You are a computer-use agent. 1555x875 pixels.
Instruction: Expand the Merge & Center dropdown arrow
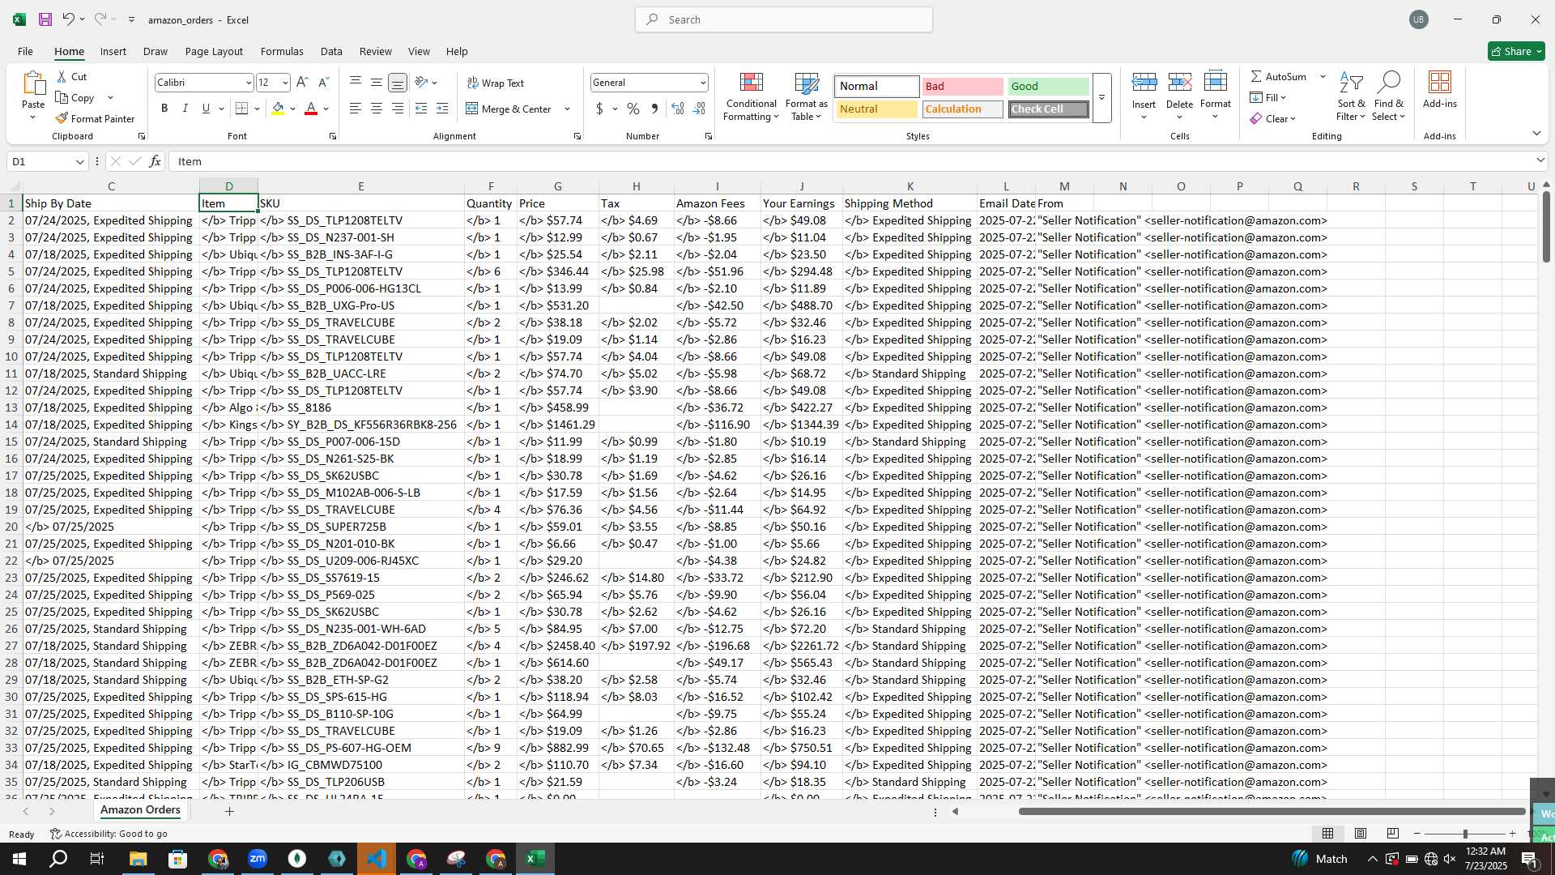click(567, 109)
